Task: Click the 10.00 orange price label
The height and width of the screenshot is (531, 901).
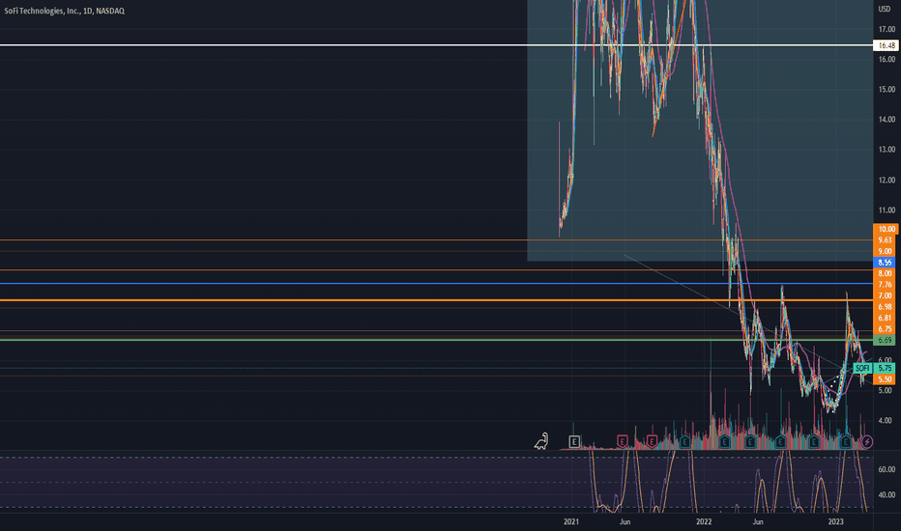Action: point(886,229)
